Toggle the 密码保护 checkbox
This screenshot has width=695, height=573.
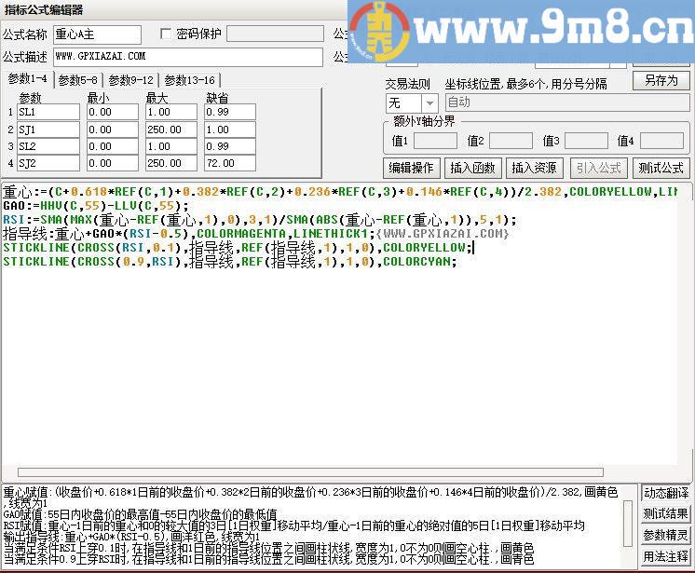pyautogui.click(x=167, y=34)
